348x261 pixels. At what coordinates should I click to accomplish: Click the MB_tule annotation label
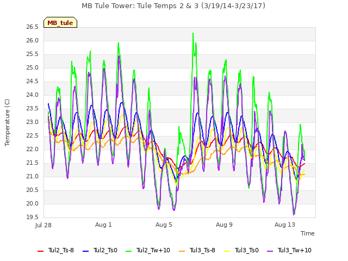pyautogui.click(x=60, y=23)
